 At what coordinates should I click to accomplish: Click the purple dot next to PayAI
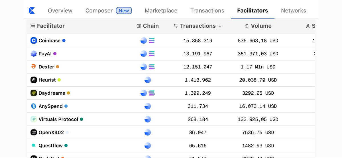(x=55, y=54)
